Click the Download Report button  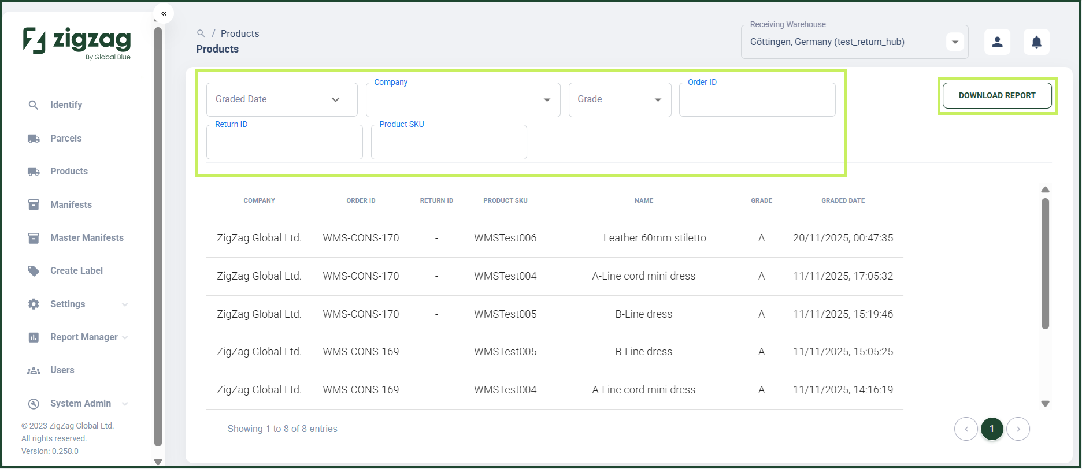(x=997, y=96)
